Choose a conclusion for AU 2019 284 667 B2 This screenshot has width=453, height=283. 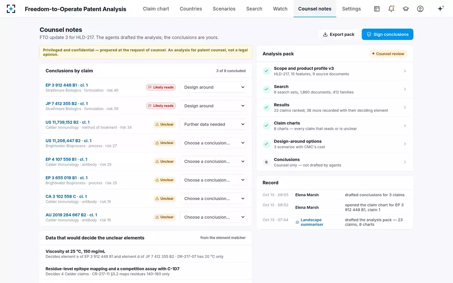[x=213, y=217]
